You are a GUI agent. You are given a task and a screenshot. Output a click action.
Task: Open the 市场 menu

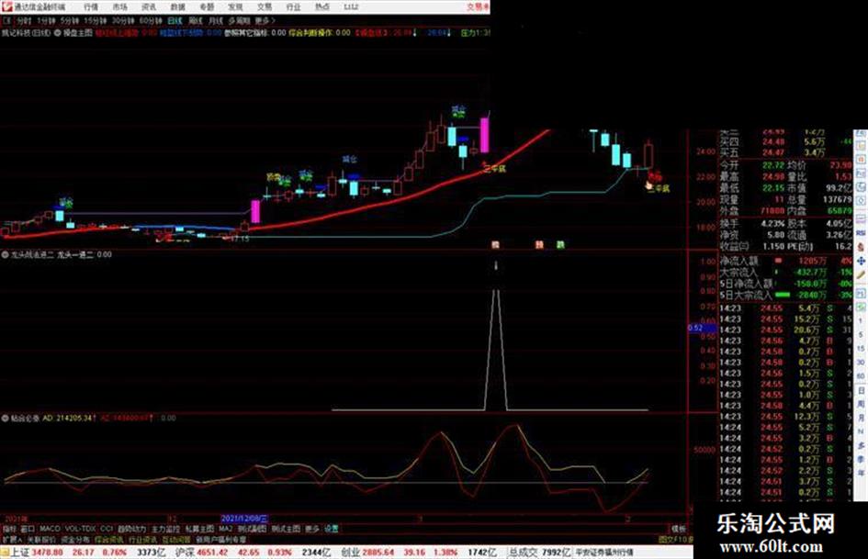coord(119,7)
